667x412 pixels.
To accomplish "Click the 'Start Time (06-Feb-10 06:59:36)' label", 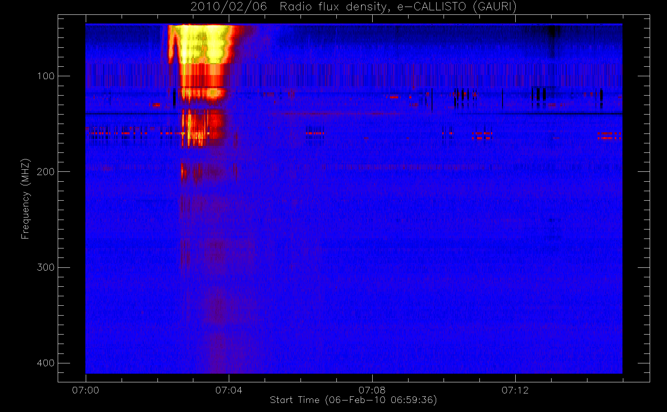I will [353, 400].
